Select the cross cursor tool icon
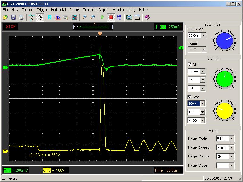The width and height of the screenshot is (243, 182). [x=32, y=17]
